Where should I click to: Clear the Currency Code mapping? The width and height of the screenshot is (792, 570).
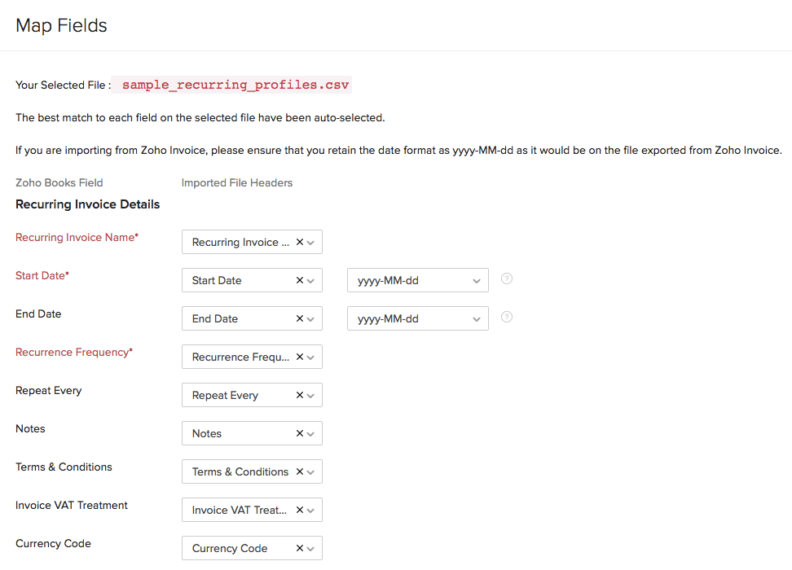pos(299,548)
